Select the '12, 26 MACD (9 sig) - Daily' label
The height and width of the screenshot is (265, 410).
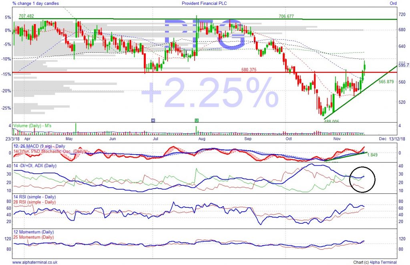[x=39, y=146]
